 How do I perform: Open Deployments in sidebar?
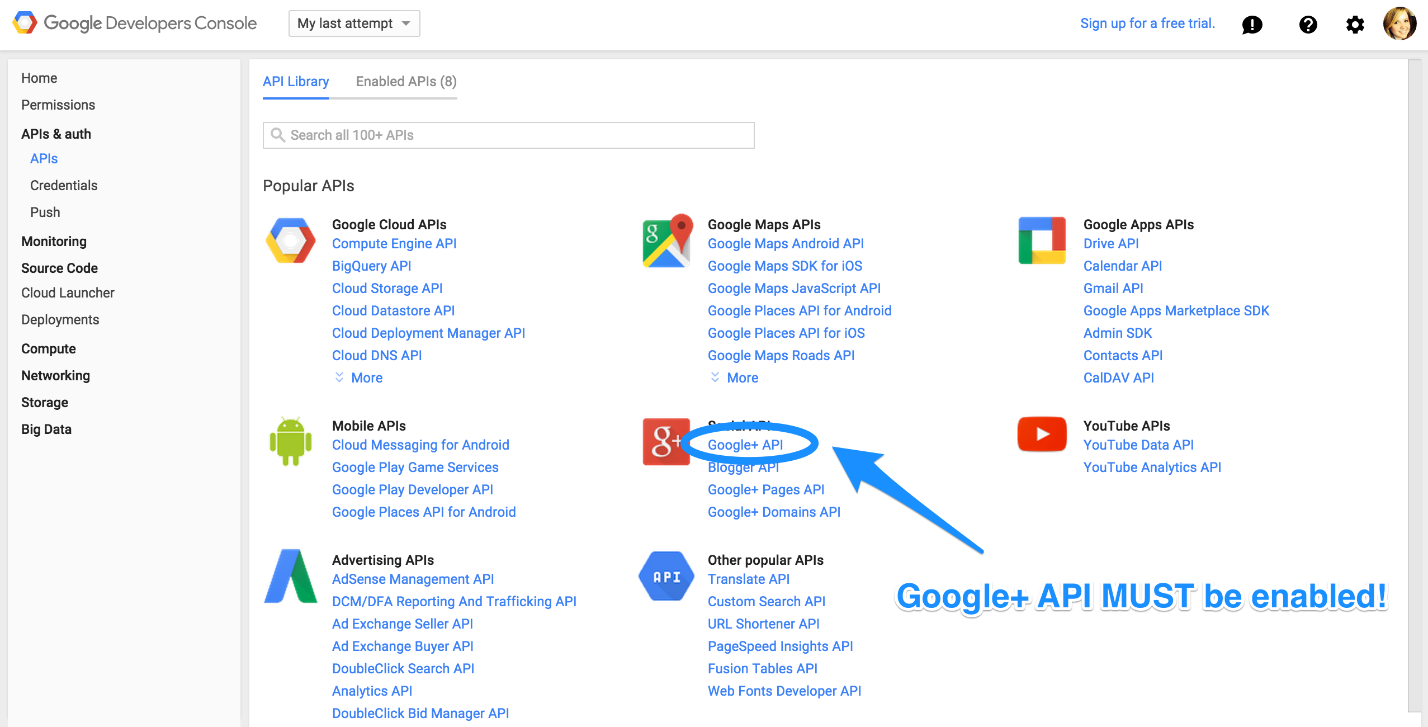point(60,319)
